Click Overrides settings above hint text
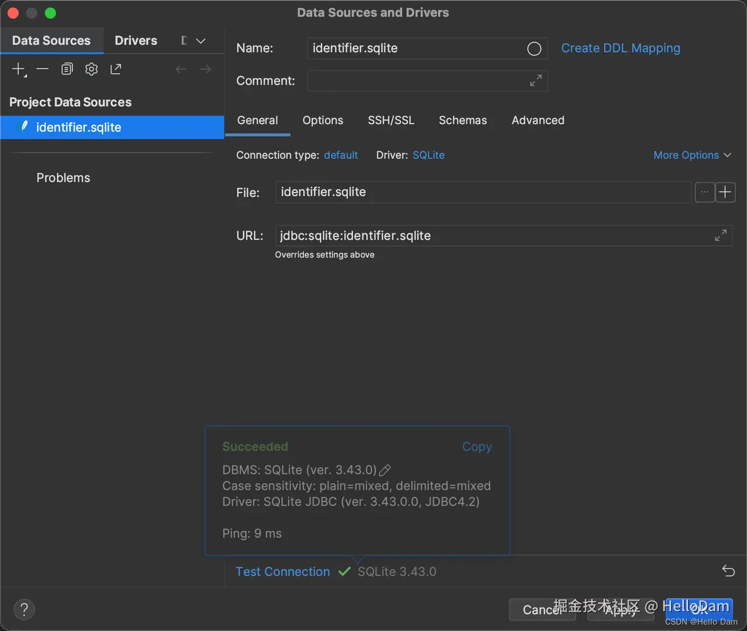747x631 pixels. (x=324, y=255)
